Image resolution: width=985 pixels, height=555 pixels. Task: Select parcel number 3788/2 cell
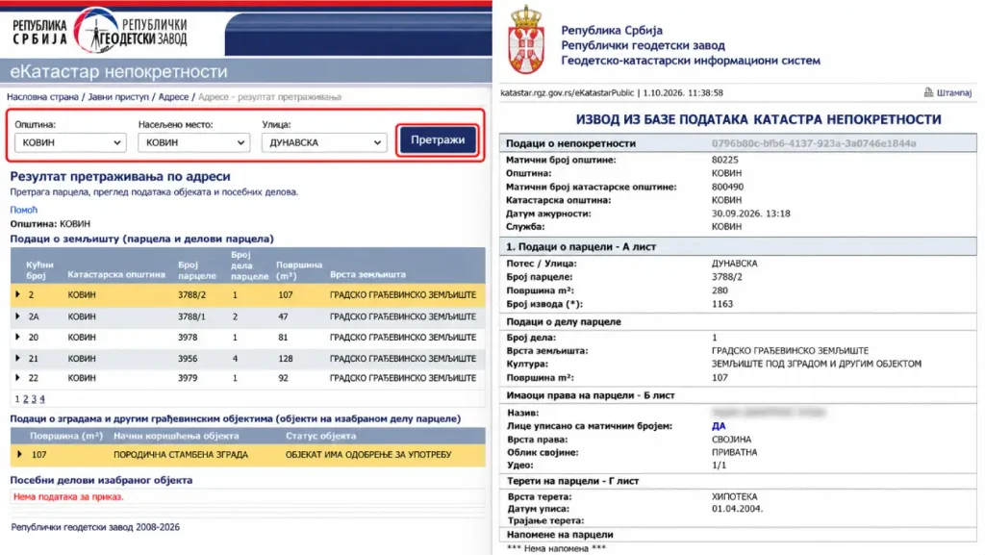[191, 294]
